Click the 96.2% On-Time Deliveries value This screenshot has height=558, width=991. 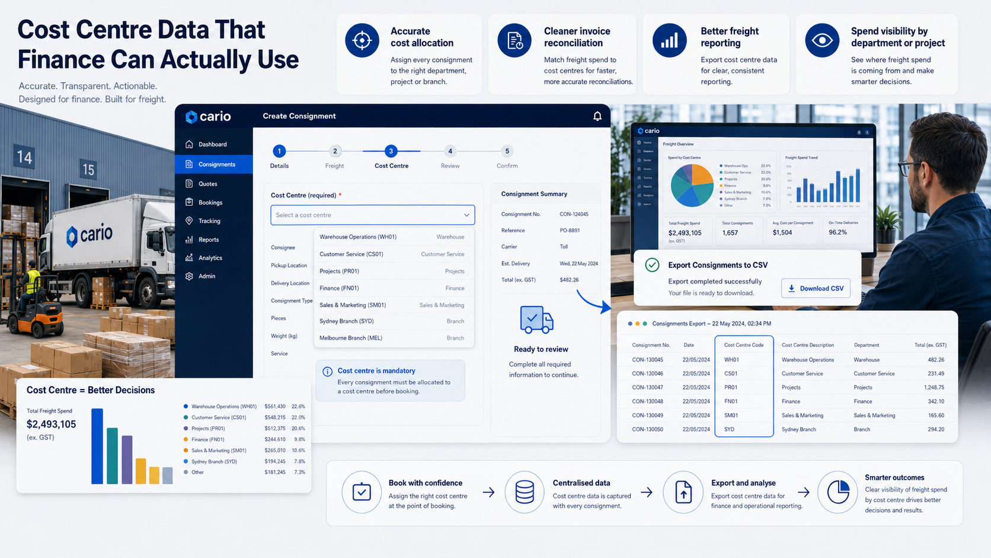click(x=837, y=232)
